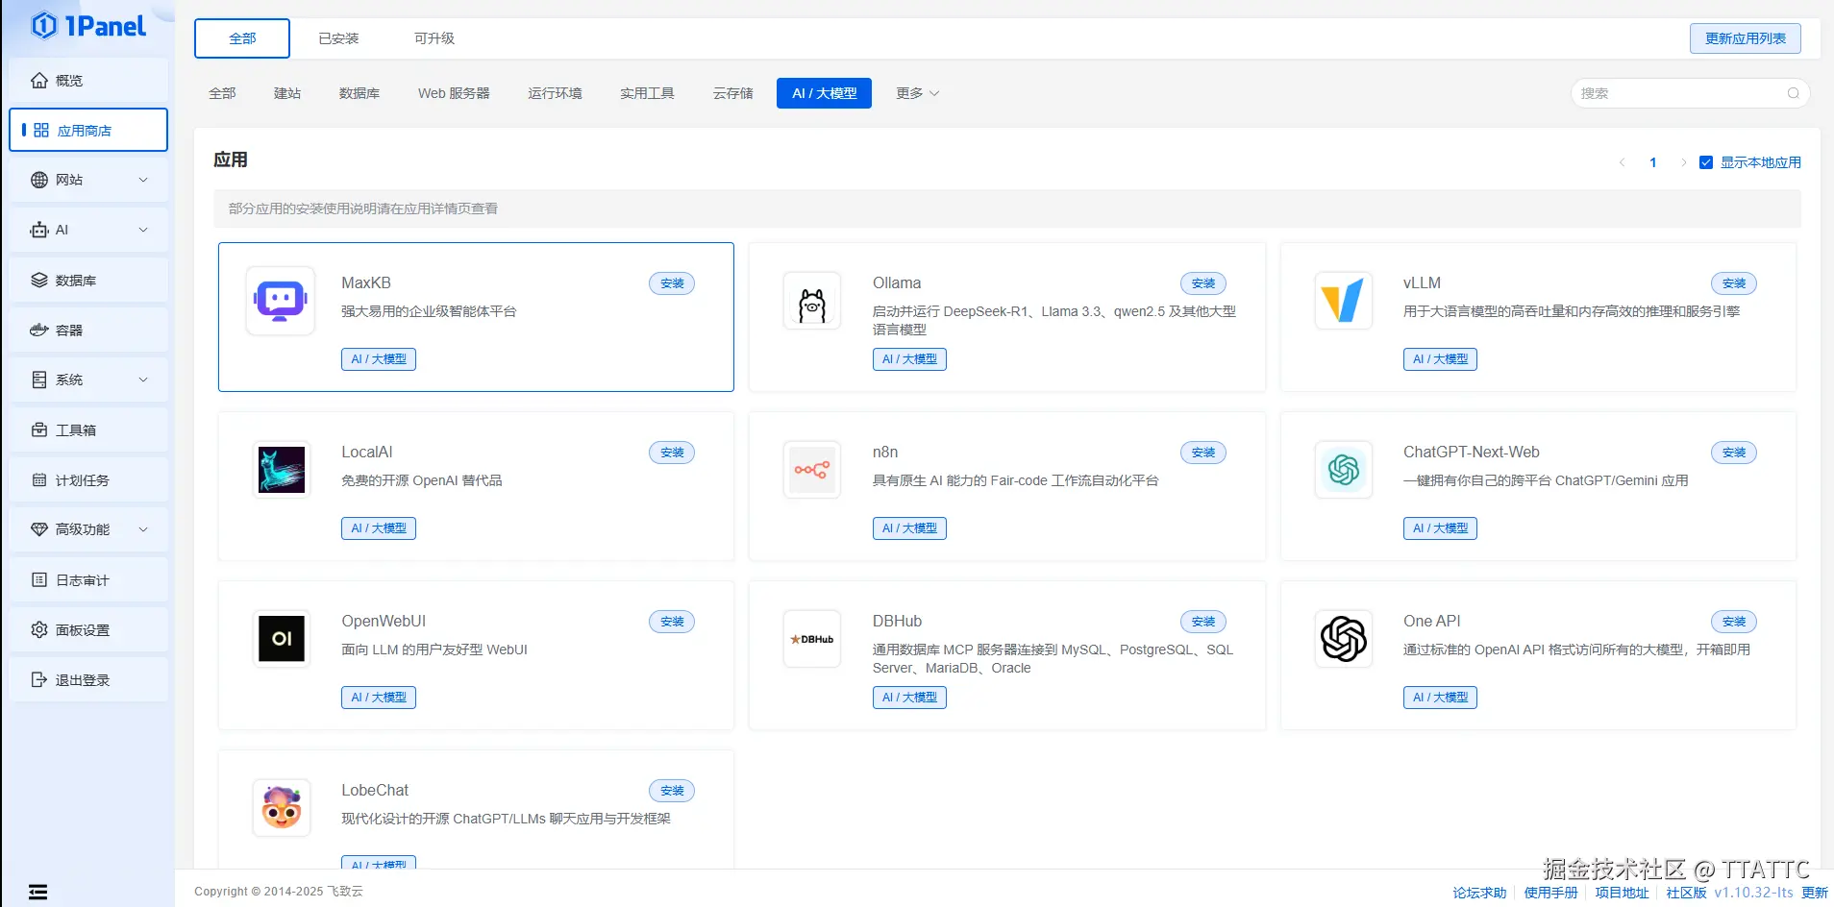Expand the 高级功能 submenu chevron
The width and height of the screenshot is (1834, 907).
tap(143, 529)
